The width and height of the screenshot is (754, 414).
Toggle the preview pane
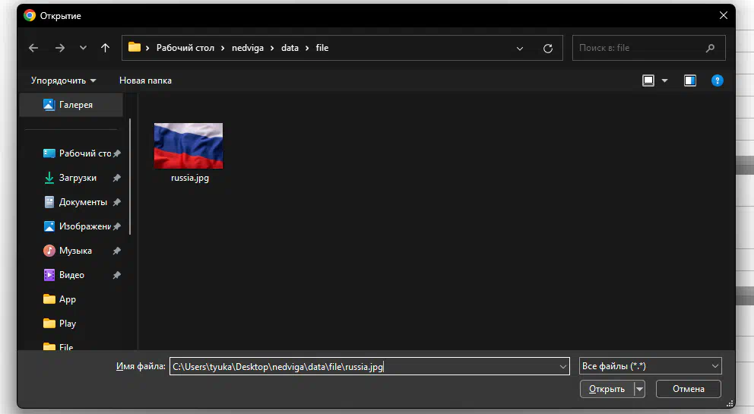[690, 81]
